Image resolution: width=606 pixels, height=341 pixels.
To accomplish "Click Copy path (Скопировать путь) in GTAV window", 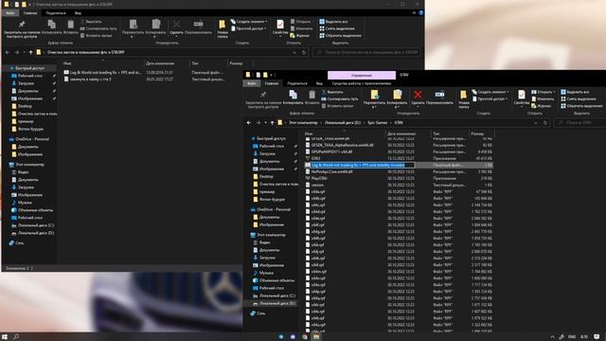I will (x=340, y=99).
